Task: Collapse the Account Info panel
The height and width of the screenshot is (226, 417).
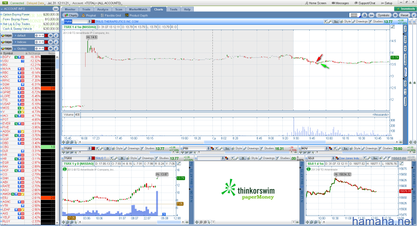Action: pyautogui.click(x=2, y=9)
